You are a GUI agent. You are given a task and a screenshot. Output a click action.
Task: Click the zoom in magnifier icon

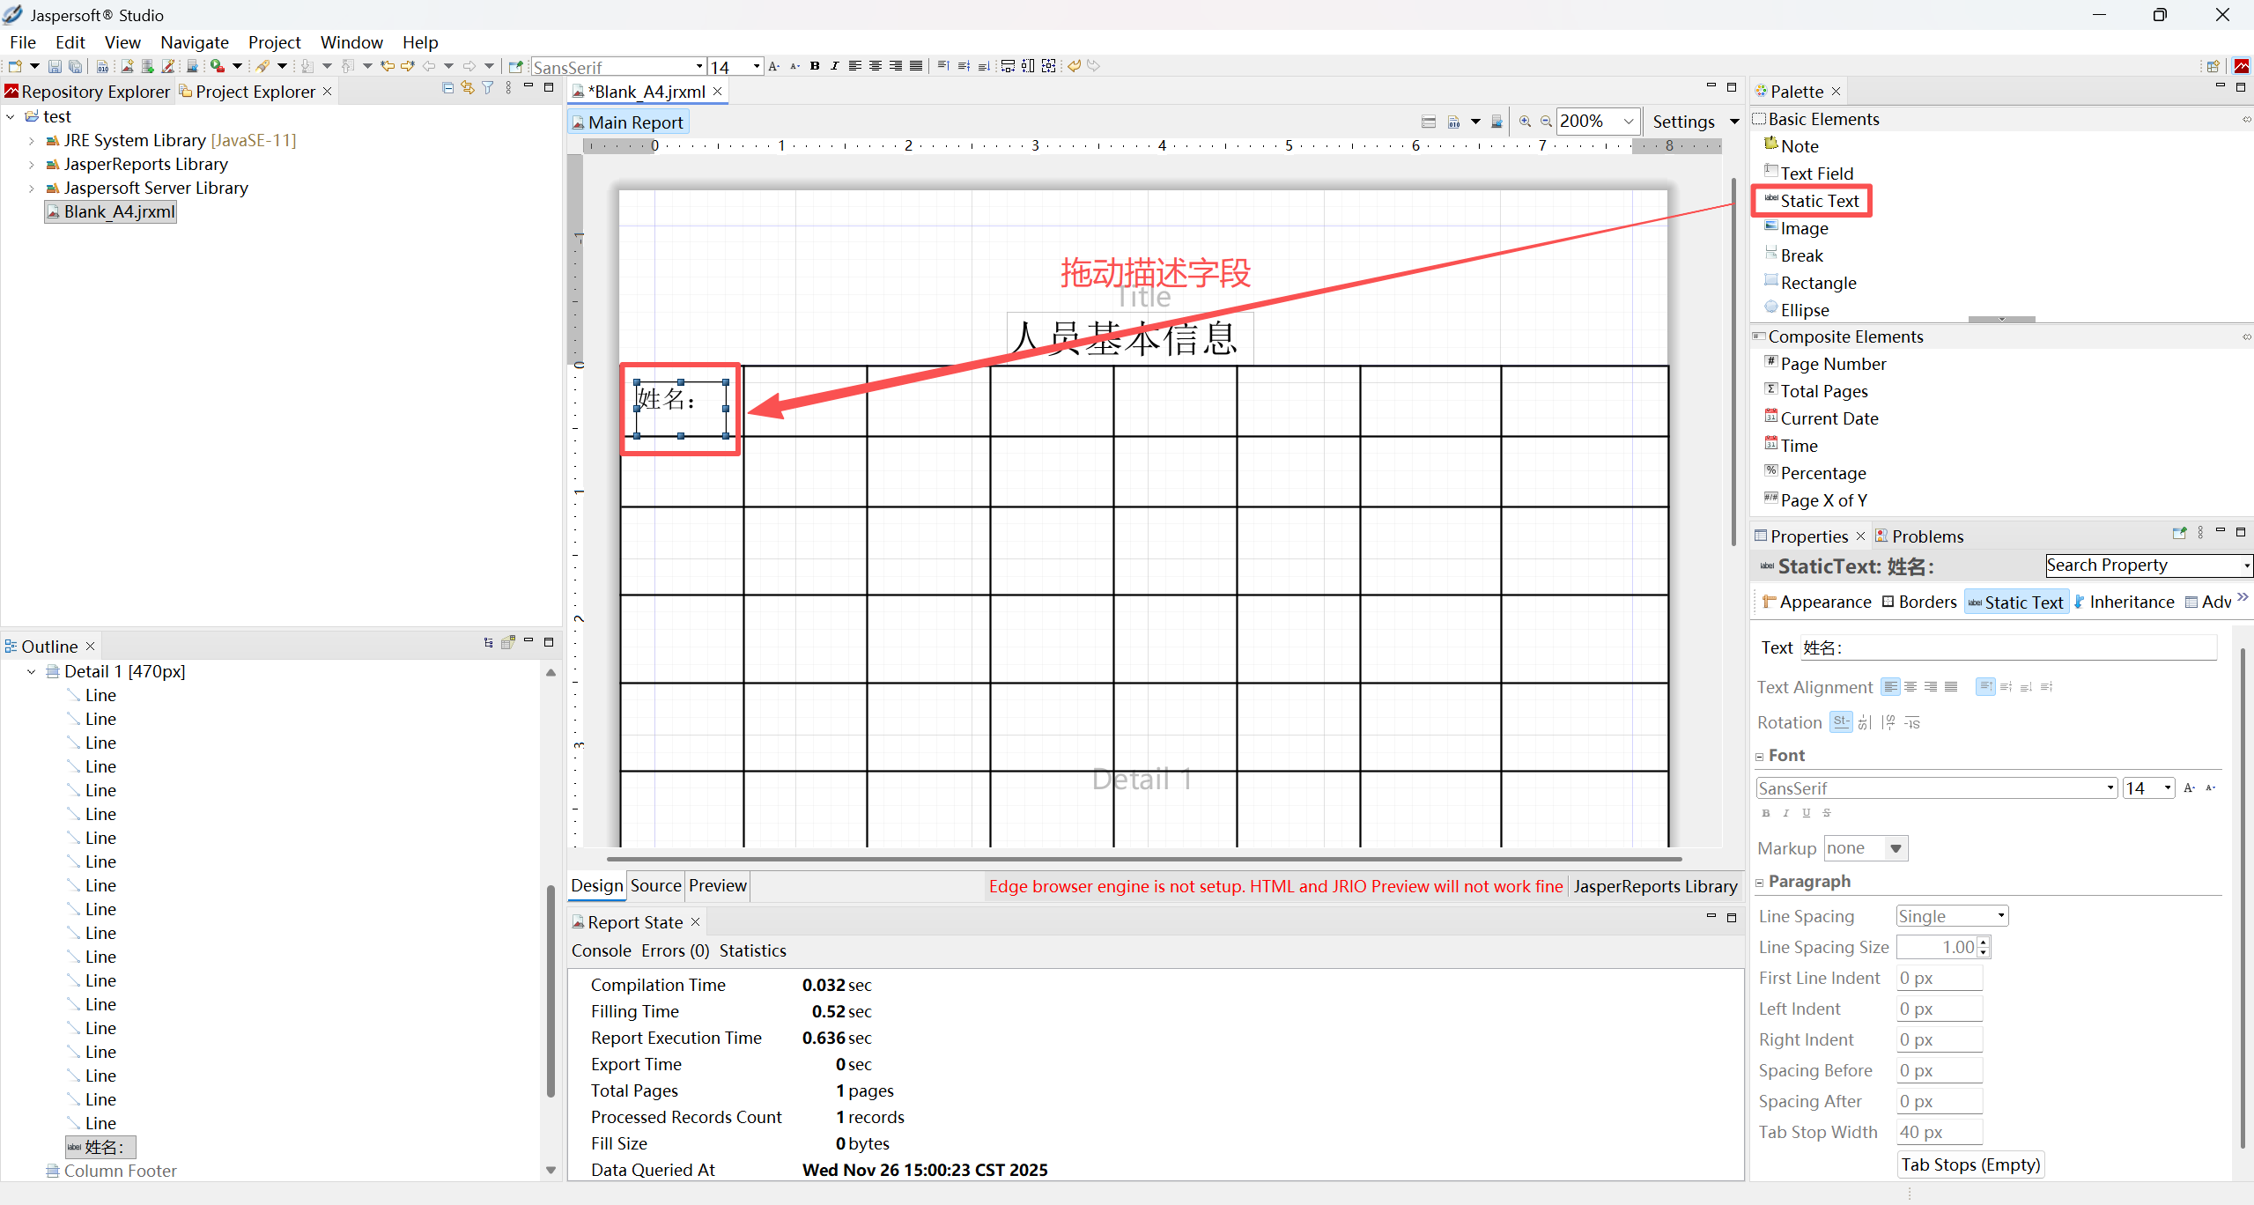pyautogui.click(x=1525, y=122)
